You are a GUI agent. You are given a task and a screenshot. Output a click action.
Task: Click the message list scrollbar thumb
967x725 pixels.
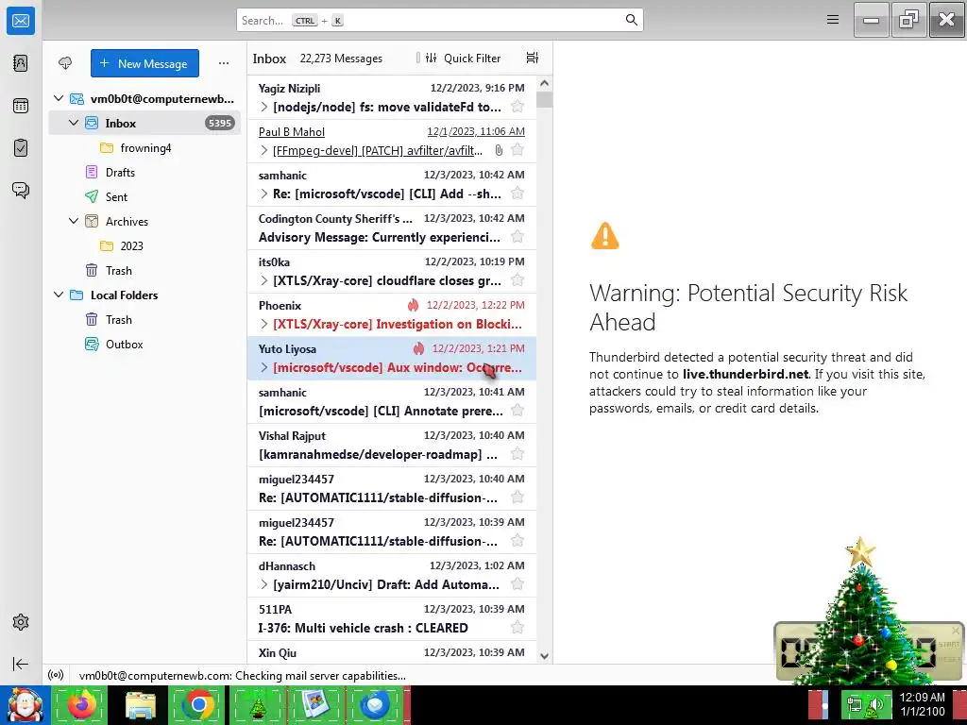coord(544,99)
